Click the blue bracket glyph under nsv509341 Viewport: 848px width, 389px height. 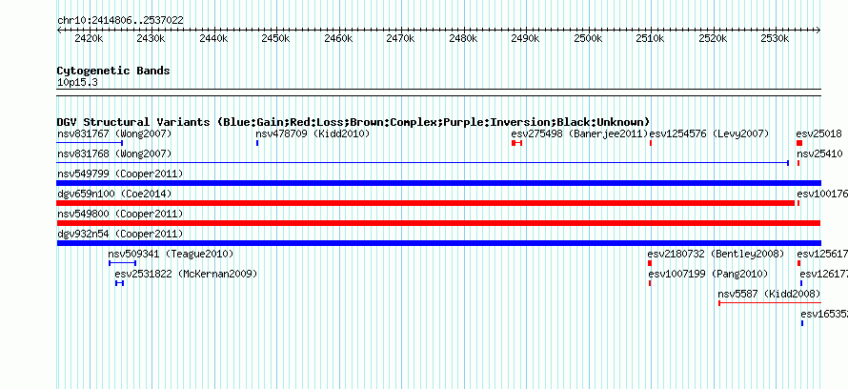122,263
